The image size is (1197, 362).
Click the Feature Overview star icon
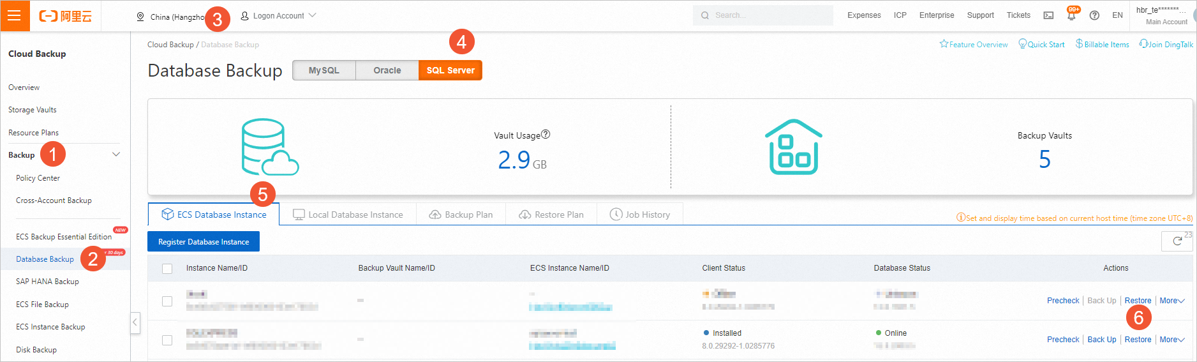click(944, 44)
